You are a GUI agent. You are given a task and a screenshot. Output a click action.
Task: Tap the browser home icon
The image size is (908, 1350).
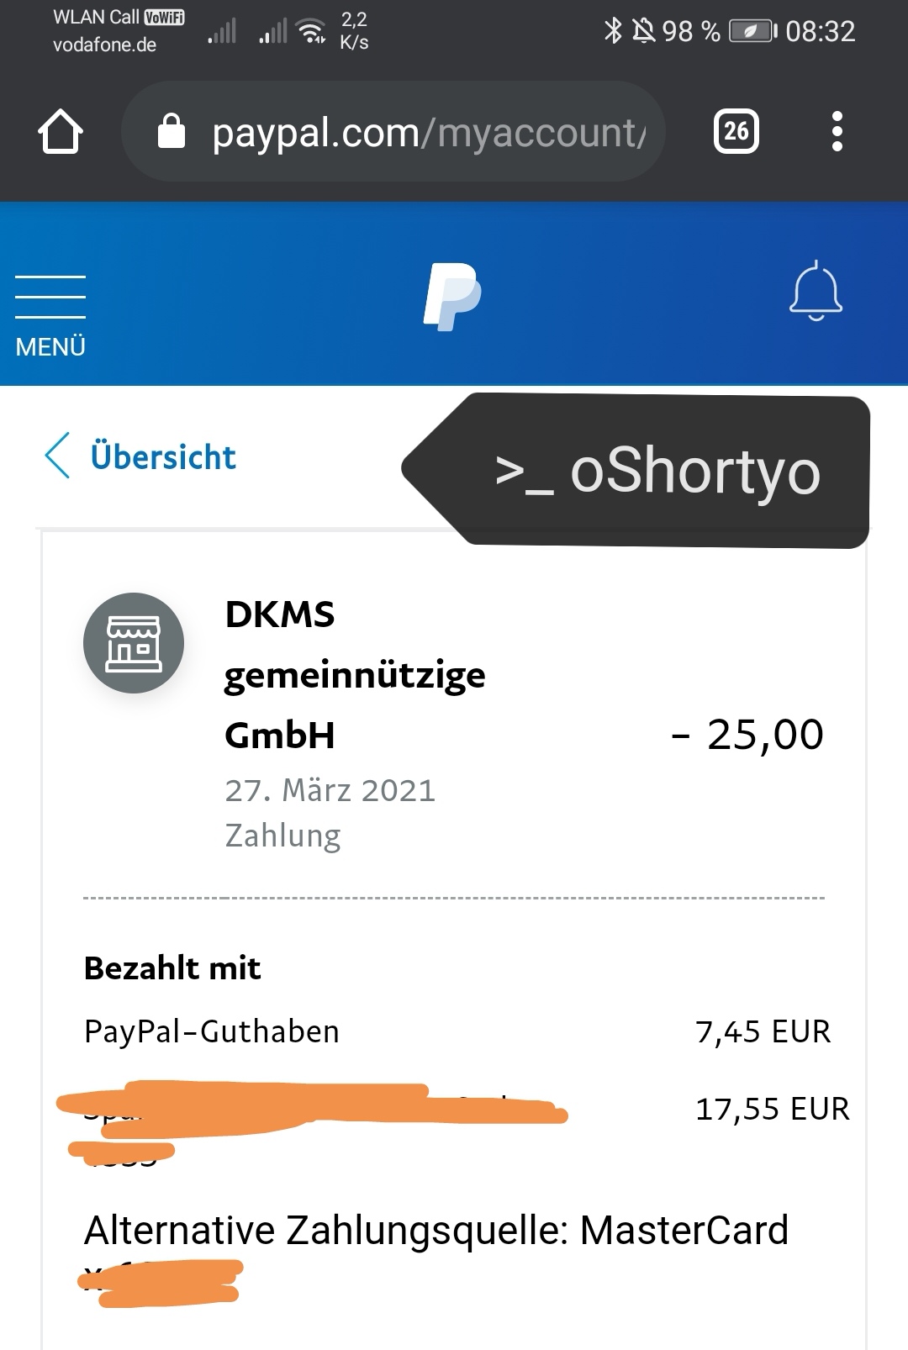pos(61,132)
